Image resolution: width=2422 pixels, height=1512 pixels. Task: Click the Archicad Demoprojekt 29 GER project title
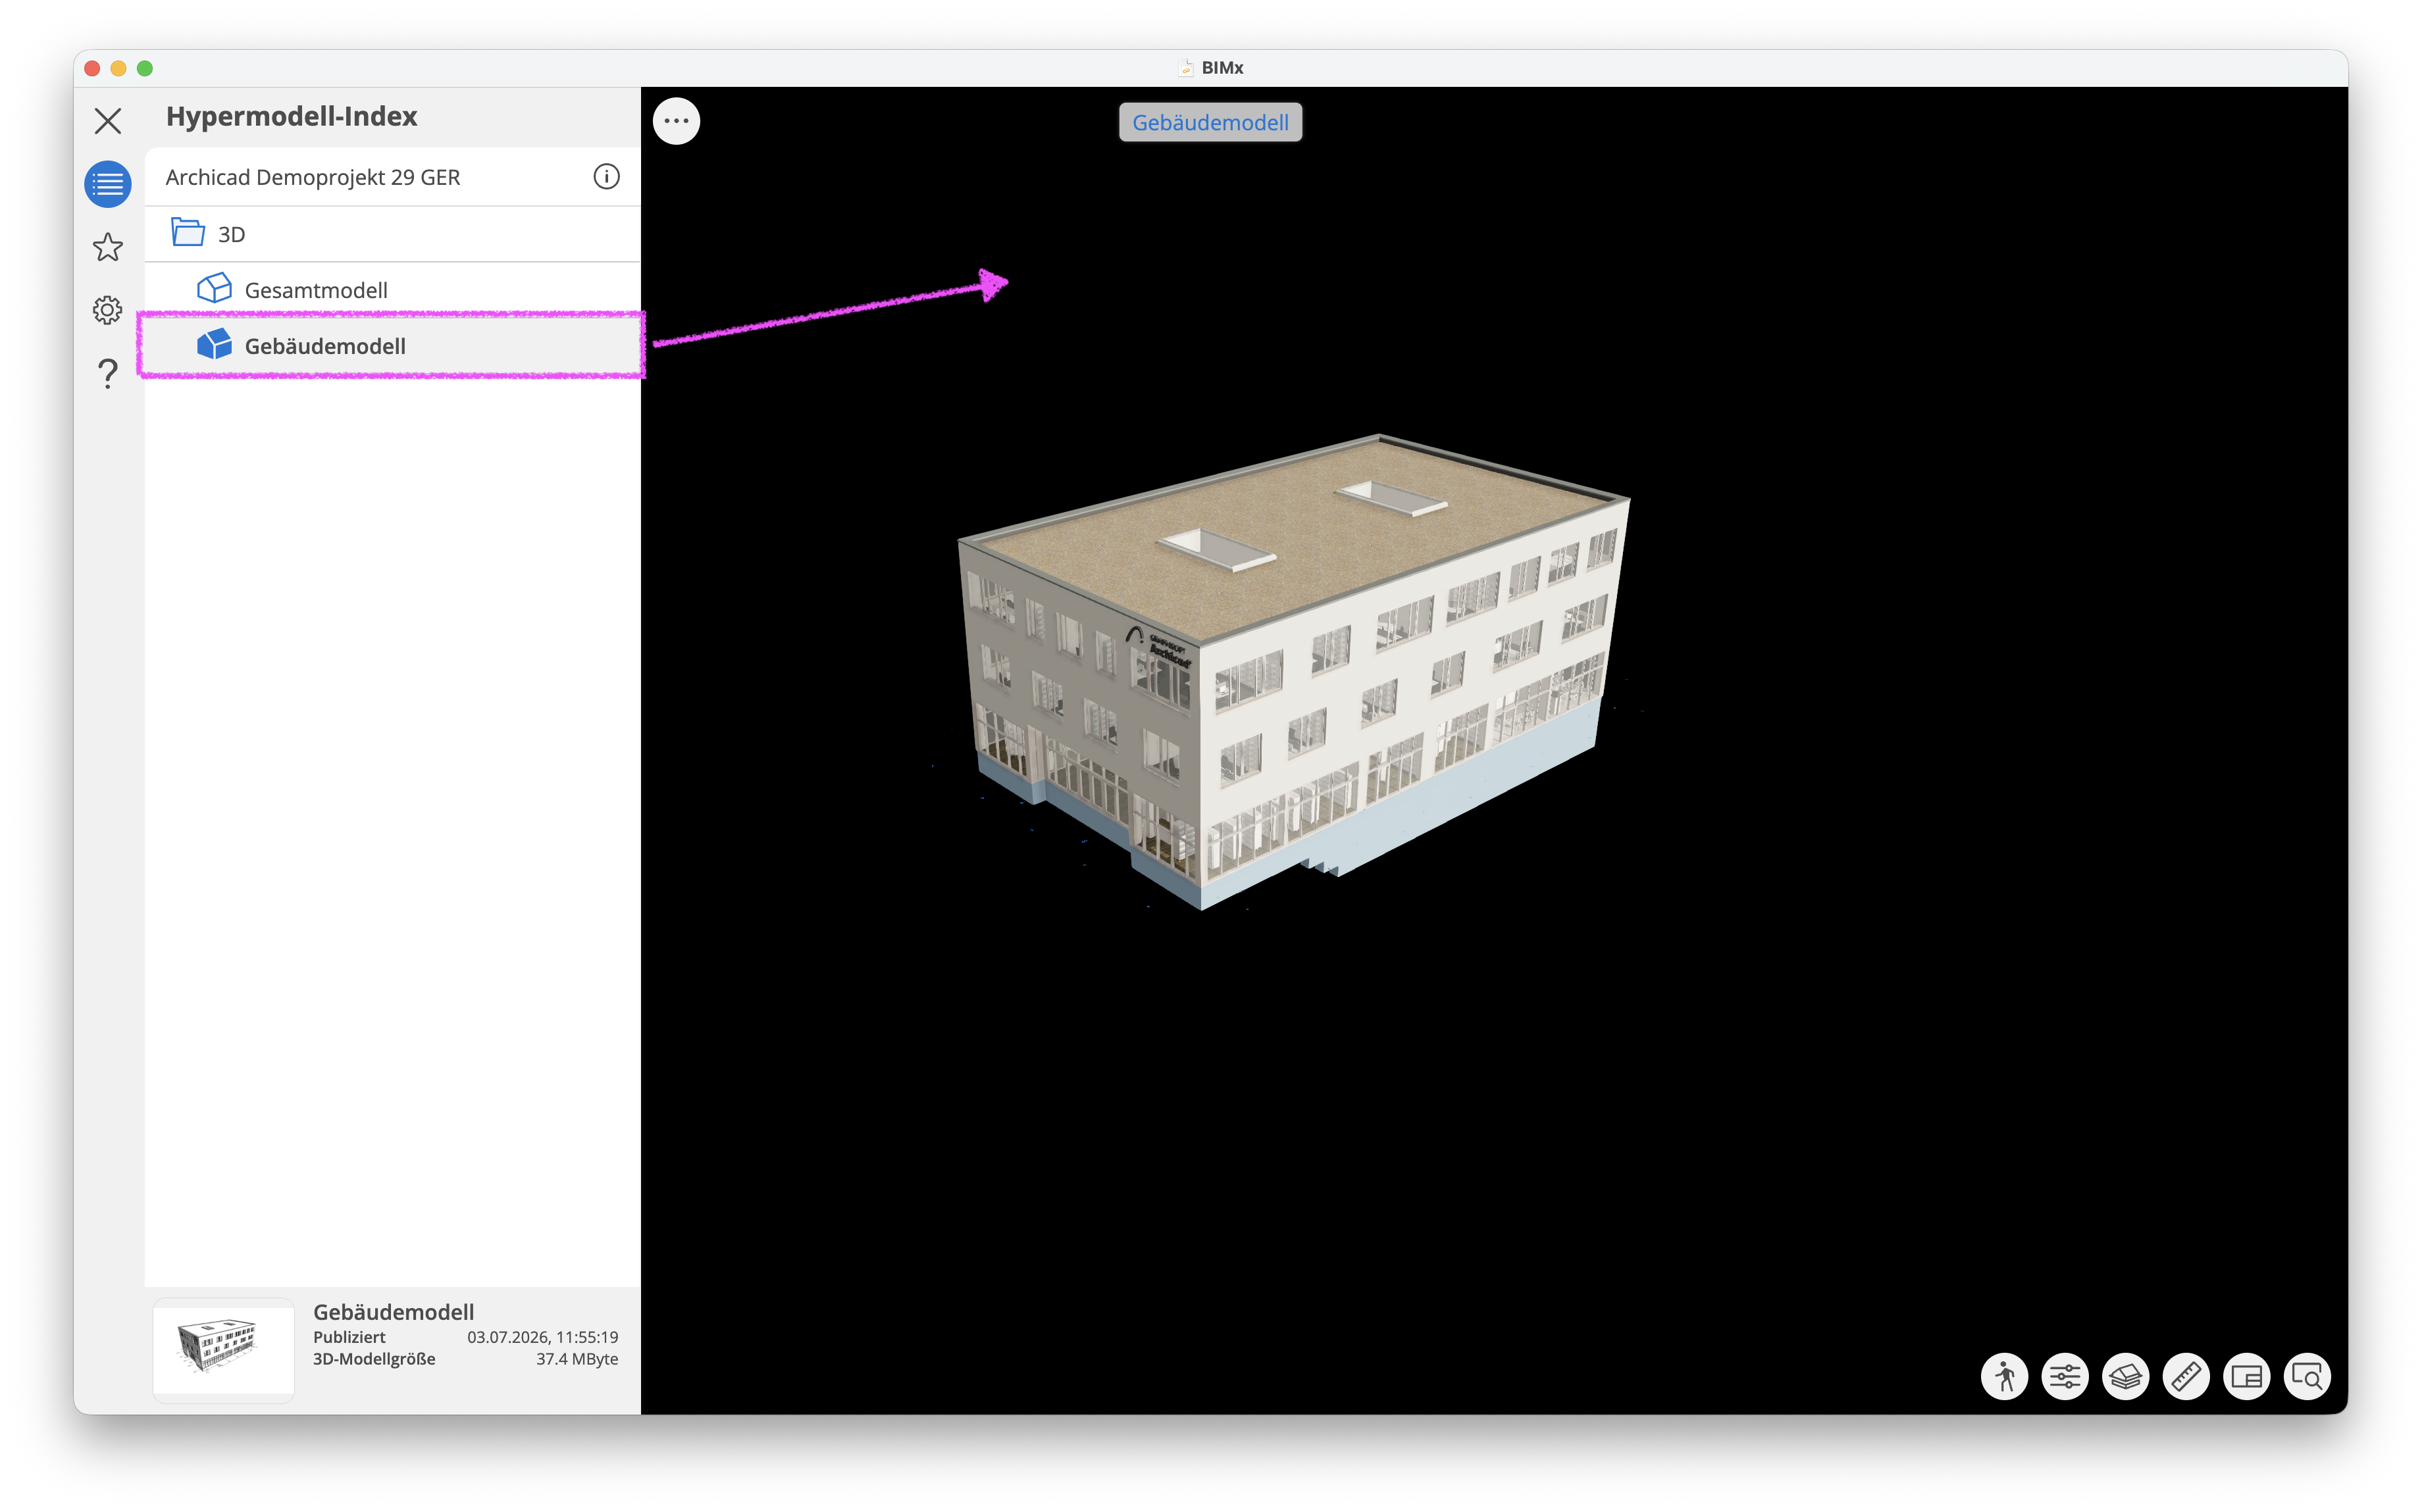[313, 177]
